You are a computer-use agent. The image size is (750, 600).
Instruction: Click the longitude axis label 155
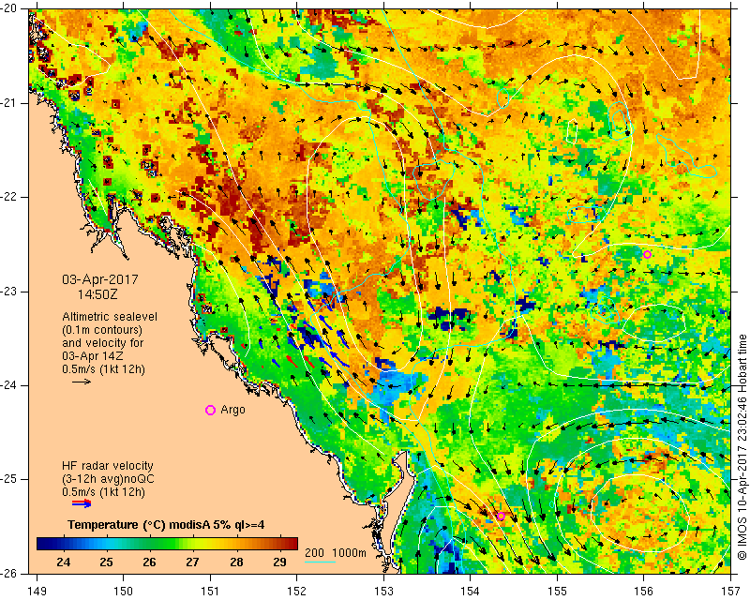(557, 592)
